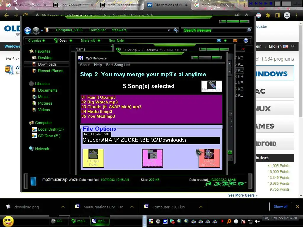Click the change view icon in Explorer toolbar
Screen dimensions: 303x227
[x=219, y=40]
